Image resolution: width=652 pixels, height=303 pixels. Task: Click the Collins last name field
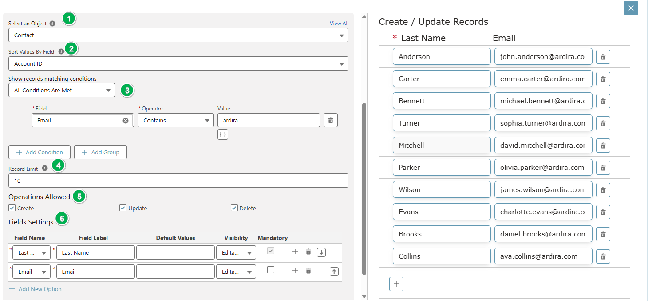click(x=442, y=256)
